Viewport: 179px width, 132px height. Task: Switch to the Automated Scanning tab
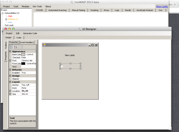point(58,10)
